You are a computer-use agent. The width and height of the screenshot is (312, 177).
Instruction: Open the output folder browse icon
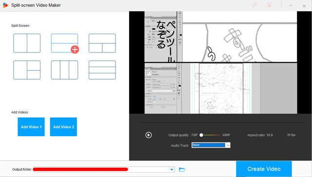(182, 169)
